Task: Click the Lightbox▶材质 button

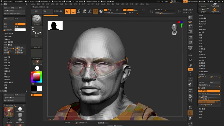Action: coord(14,97)
